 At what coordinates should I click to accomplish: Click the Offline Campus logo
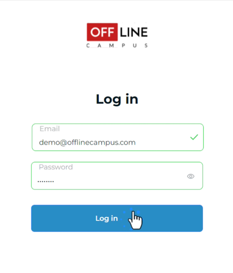117,35
